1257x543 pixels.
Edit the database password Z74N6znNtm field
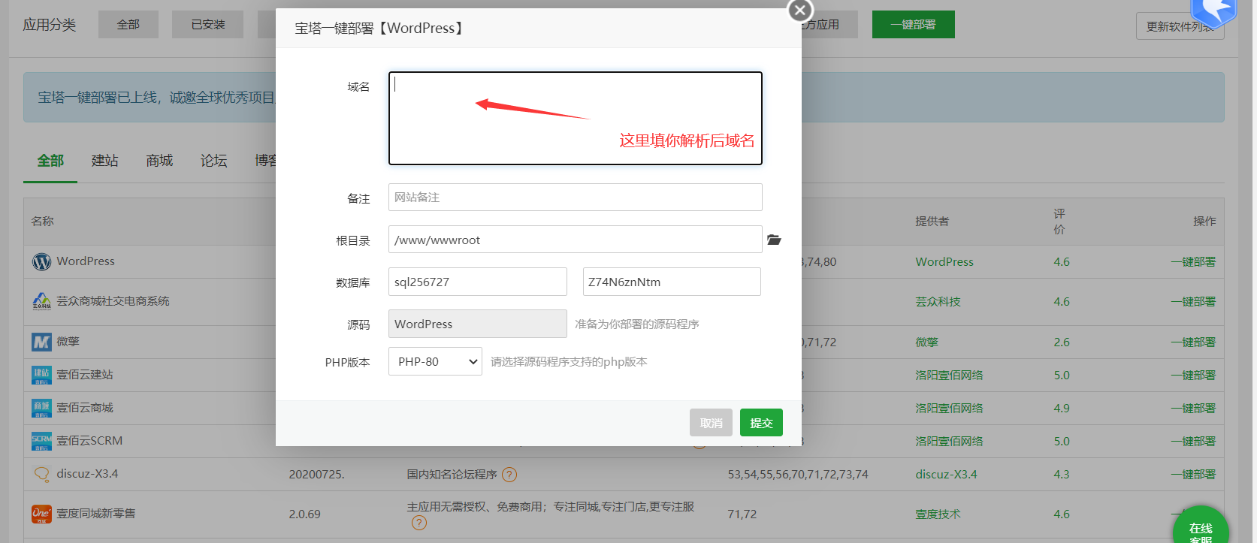pos(672,282)
